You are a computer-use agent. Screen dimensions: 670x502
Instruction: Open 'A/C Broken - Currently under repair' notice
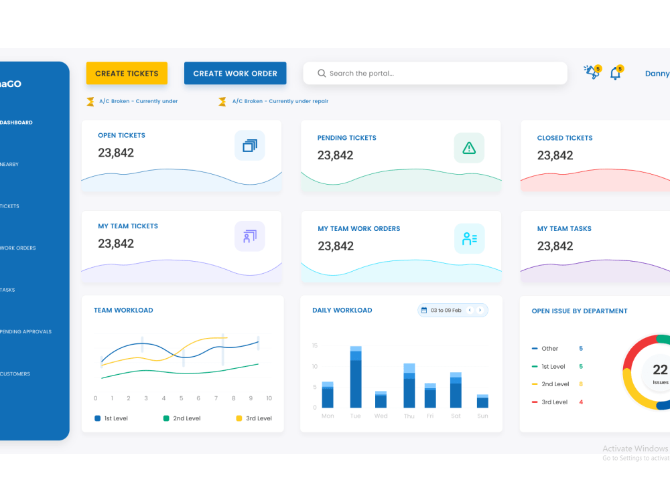pyautogui.click(x=280, y=101)
